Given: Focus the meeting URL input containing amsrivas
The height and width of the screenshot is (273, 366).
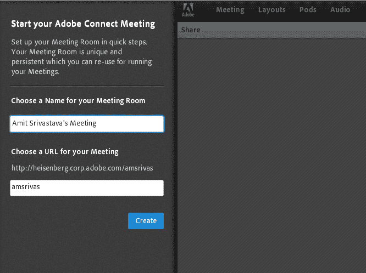Looking at the screenshot, I should [87, 188].
